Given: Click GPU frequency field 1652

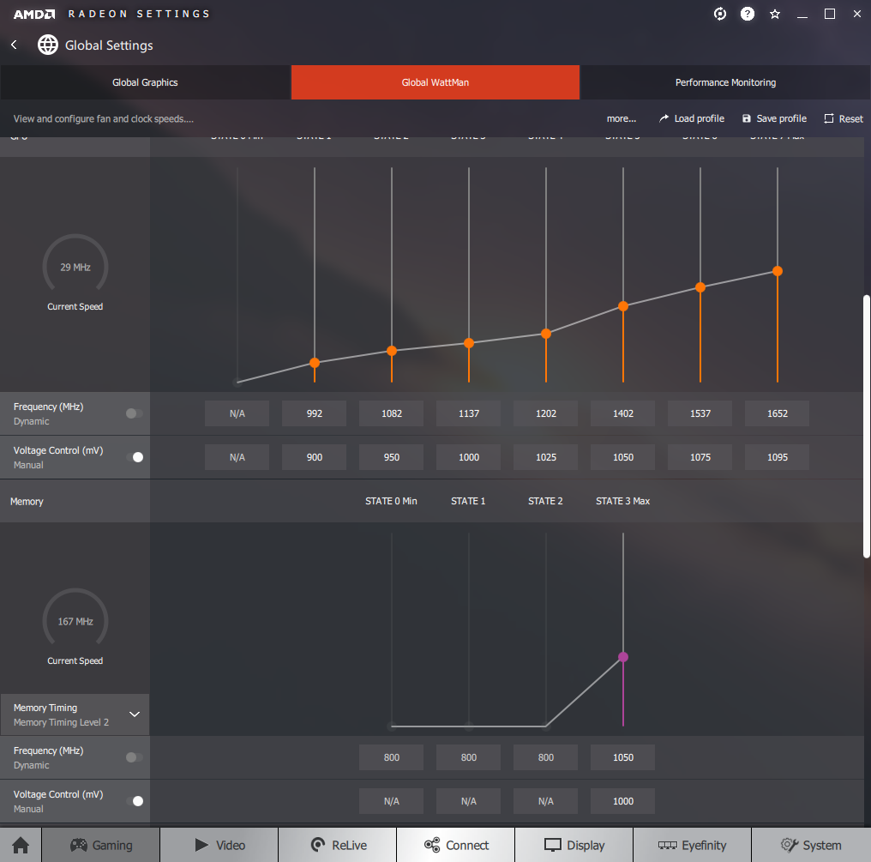Looking at the screenshot, I should click(x=778, y=413).
